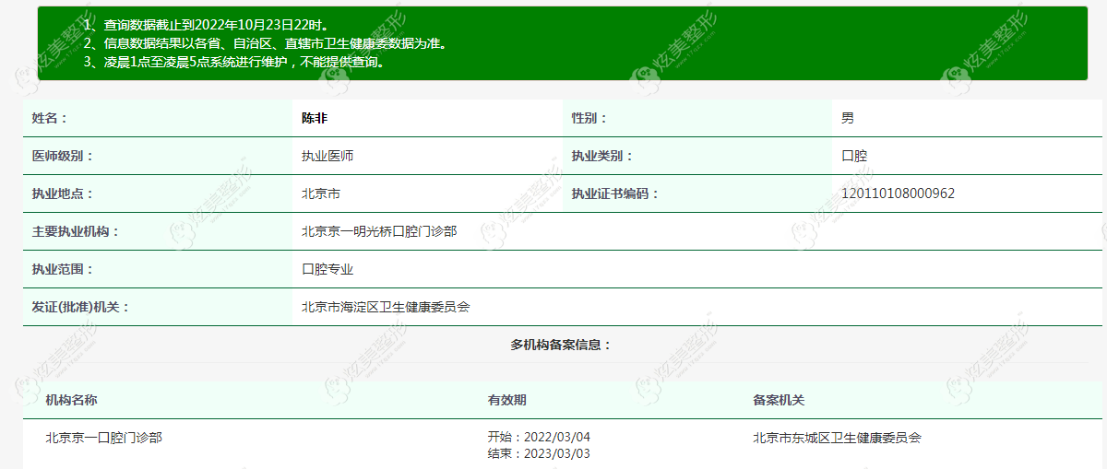Click the 执业类别 label
The height and width of the screenshot is (469, 1107).
[602, 157]
